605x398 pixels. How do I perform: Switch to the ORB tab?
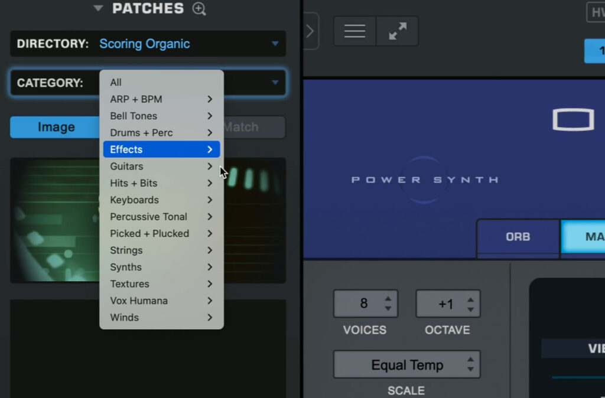518,237
